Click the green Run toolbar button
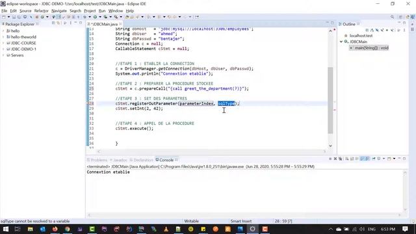The image size is (416, 234). point(95,17)
